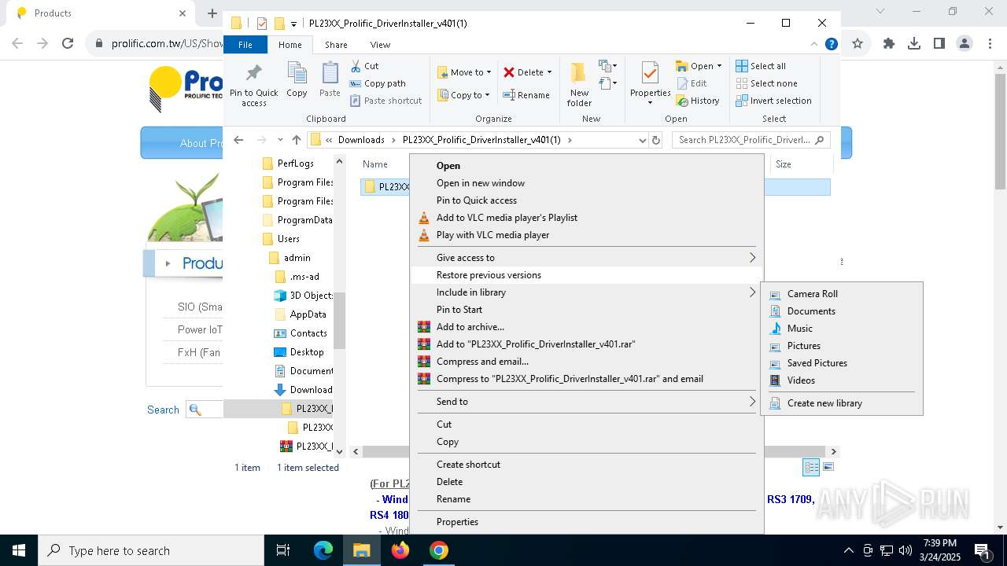Open recent locations dropdown arrow

tap(280, 140)
